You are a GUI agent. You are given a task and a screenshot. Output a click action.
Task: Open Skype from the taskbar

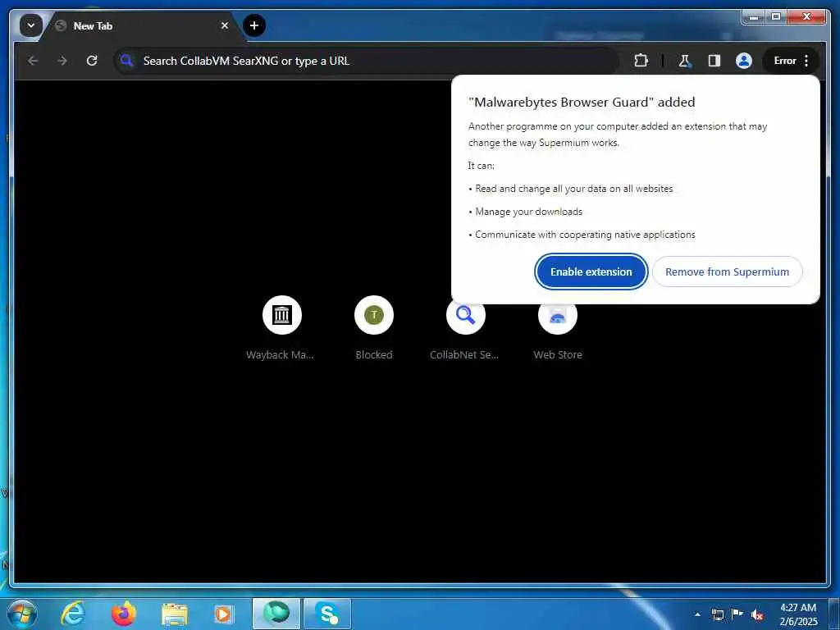[327, 614]
